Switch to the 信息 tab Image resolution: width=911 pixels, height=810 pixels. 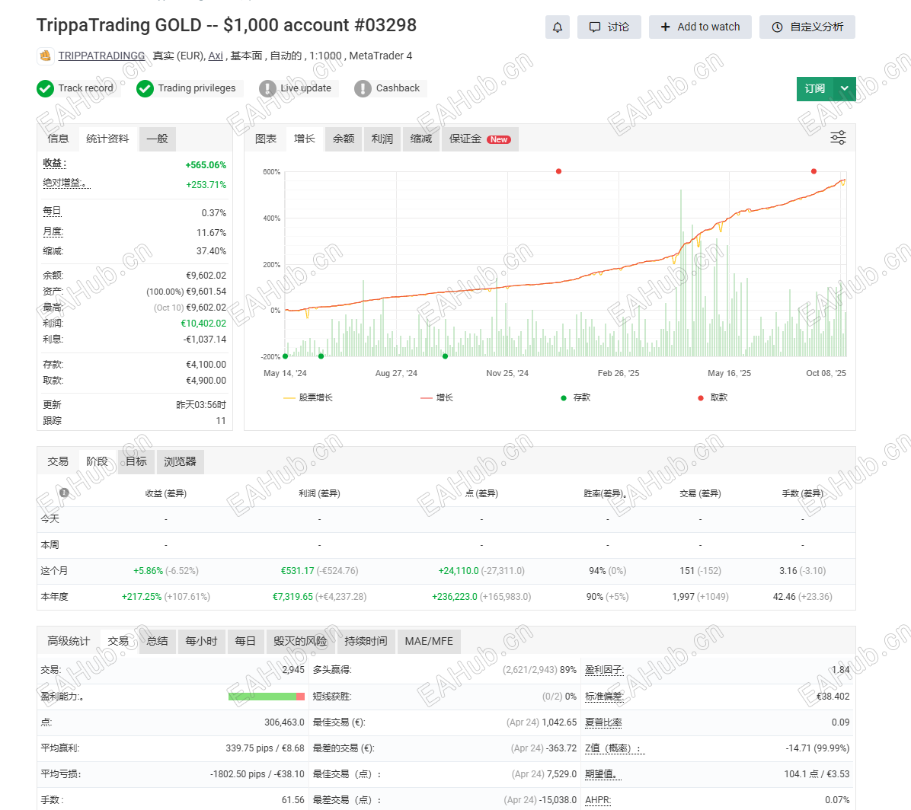(58, 139)
